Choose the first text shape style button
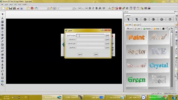The image size is (178, 100). [x=128, y=19]
